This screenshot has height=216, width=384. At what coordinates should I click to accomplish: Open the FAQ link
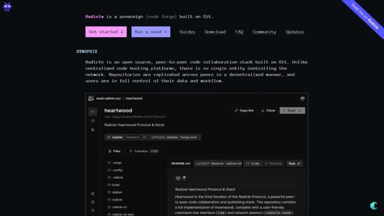point(239,32)
